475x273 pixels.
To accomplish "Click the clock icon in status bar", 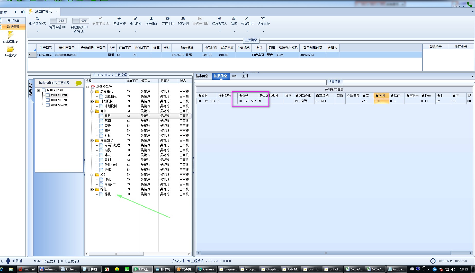I will [x=433, y=261].
